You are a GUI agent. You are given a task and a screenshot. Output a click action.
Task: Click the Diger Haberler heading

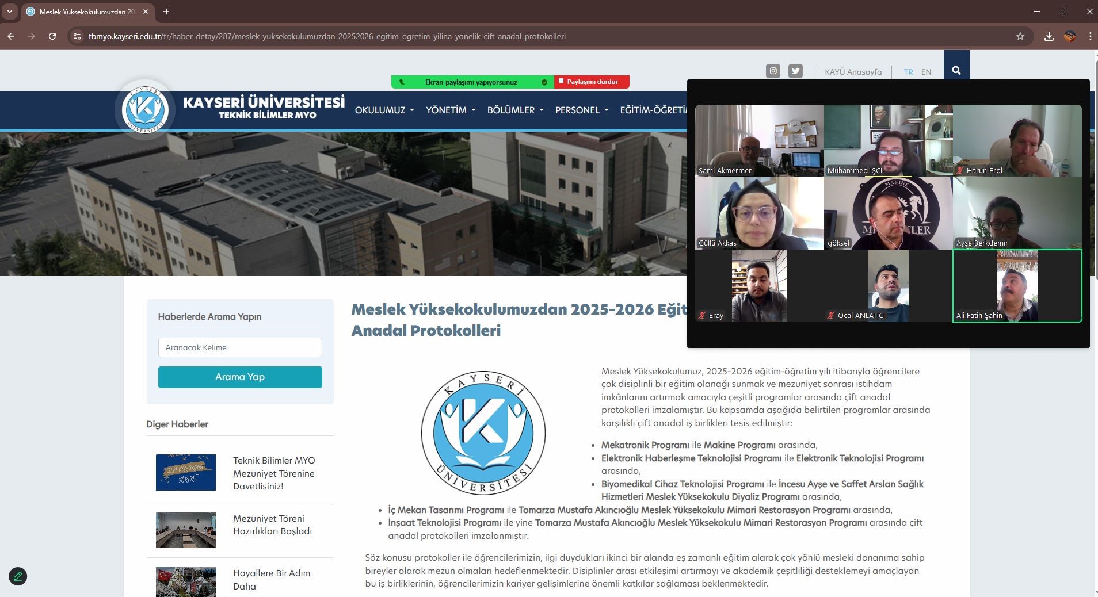coord(177,424)
